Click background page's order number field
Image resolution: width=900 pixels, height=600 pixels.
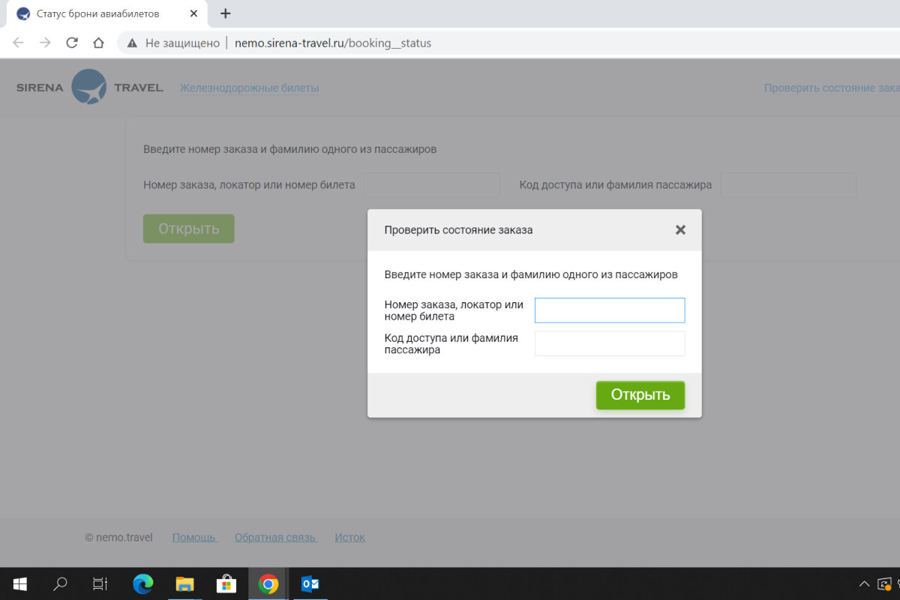tap(432, 184)
